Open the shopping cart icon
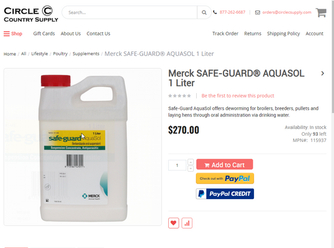Viewport: 334px width, 248px height. [321, 12]
